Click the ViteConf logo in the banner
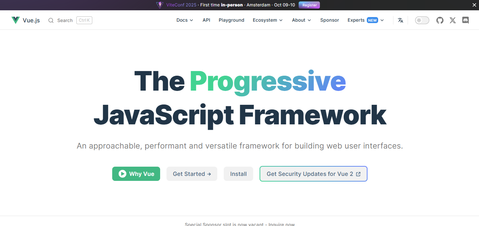 coord(160,5)
